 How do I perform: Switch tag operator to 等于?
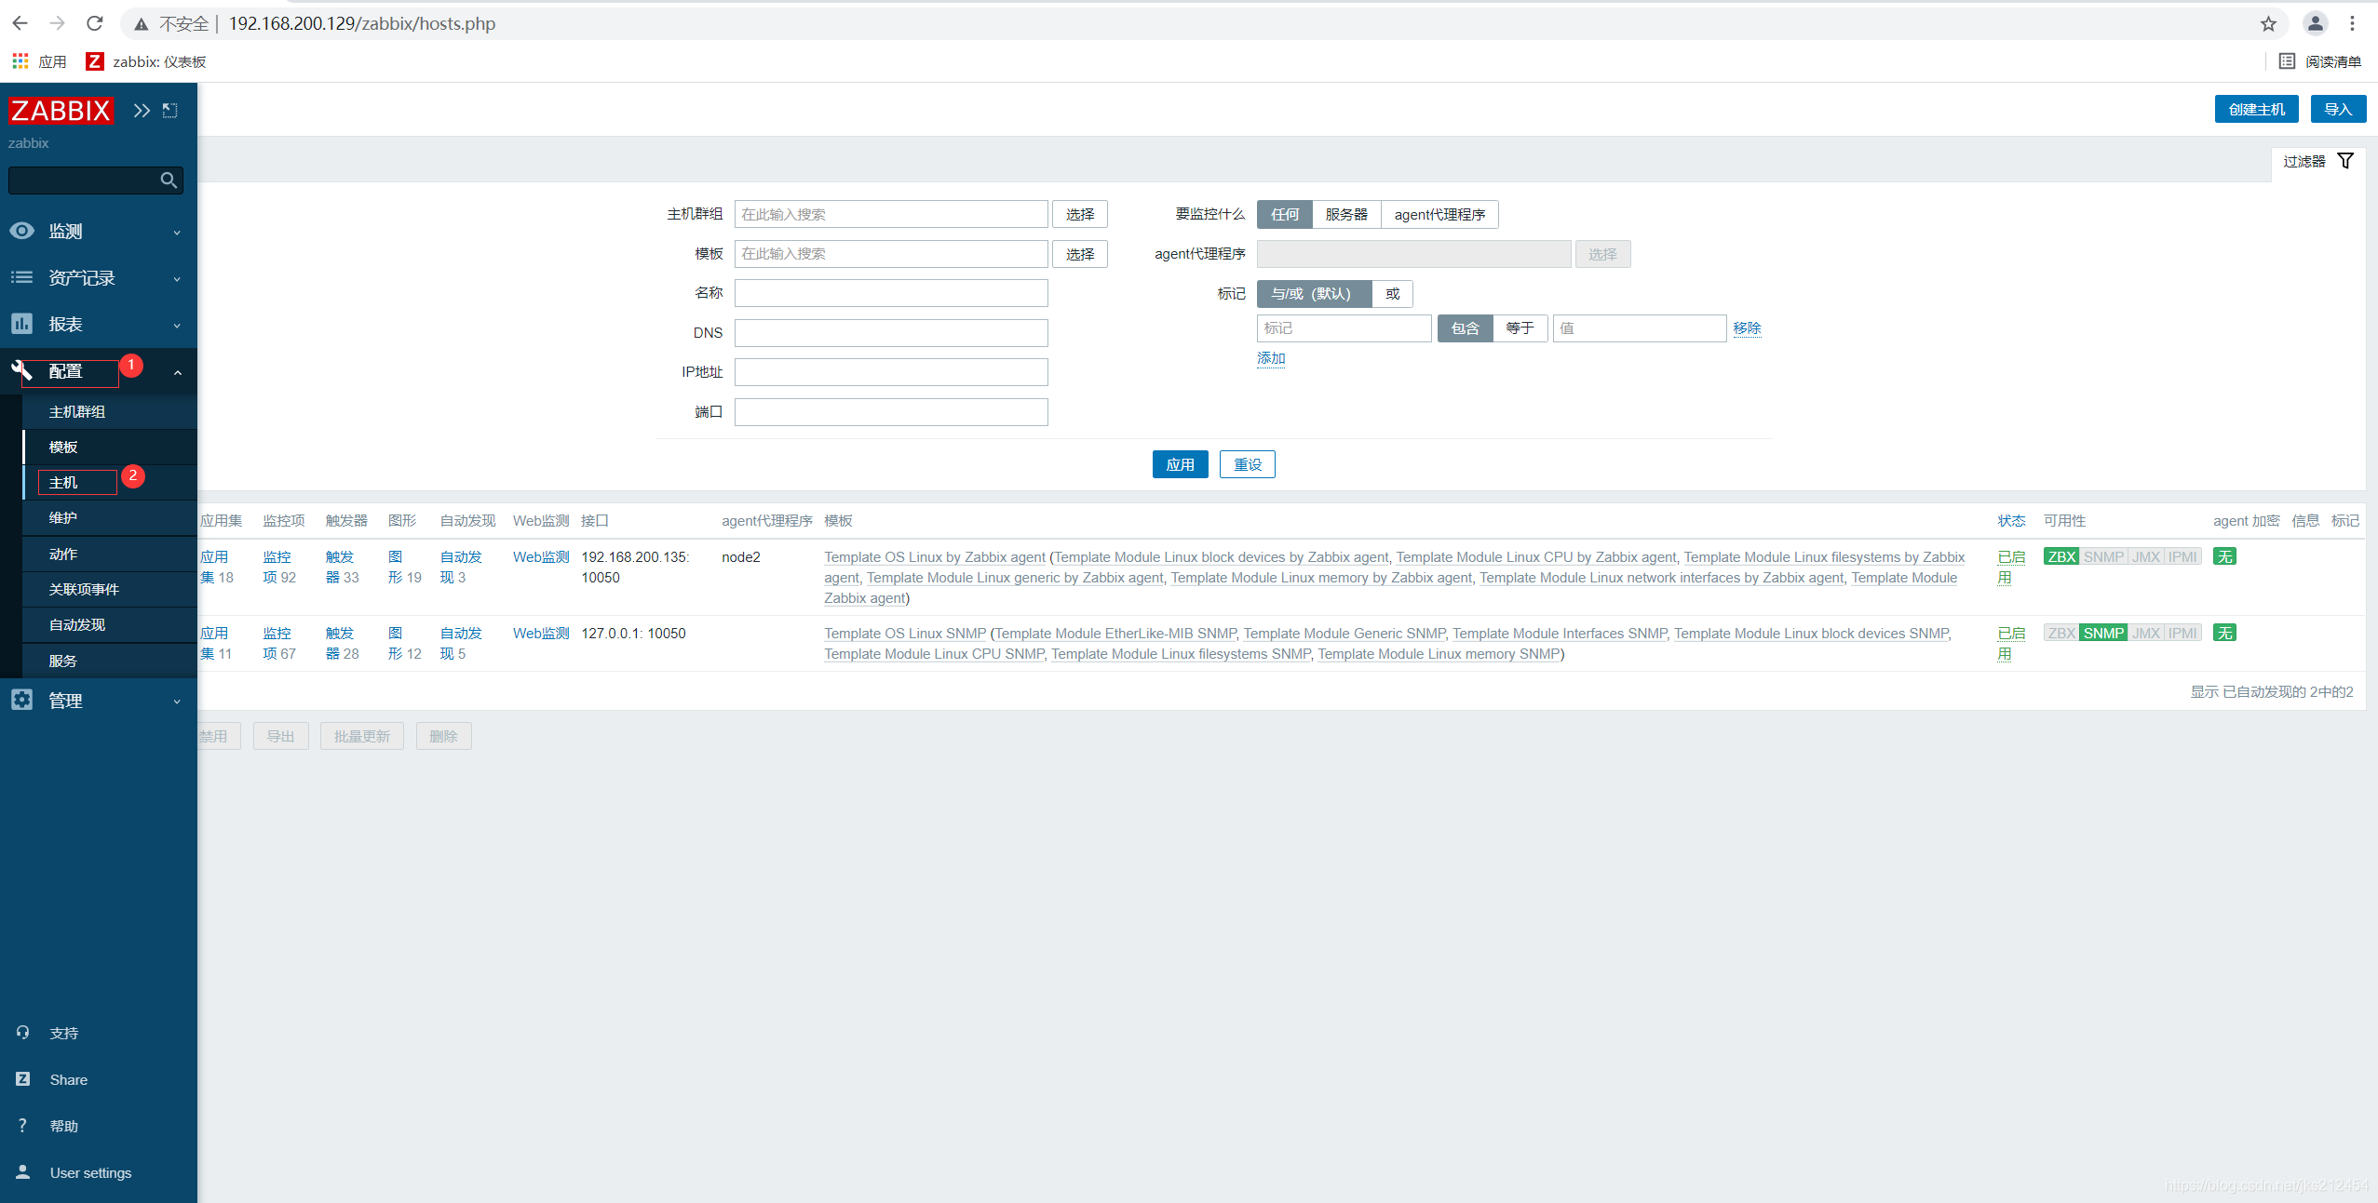1520,328
